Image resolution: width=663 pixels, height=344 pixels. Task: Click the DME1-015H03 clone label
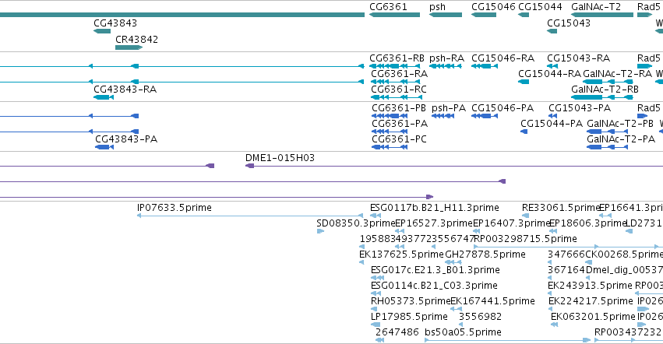point(280,158)
